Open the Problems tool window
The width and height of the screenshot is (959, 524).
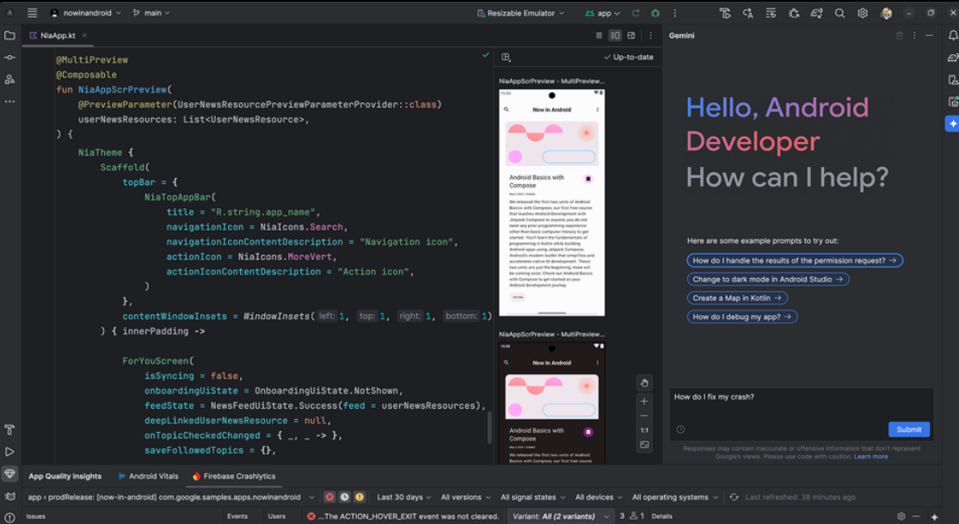(9, 517)
